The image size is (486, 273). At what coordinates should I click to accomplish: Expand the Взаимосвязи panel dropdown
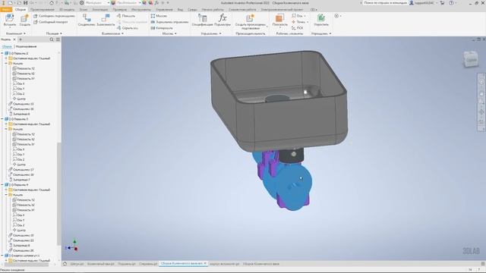click(x=113, y=33)
